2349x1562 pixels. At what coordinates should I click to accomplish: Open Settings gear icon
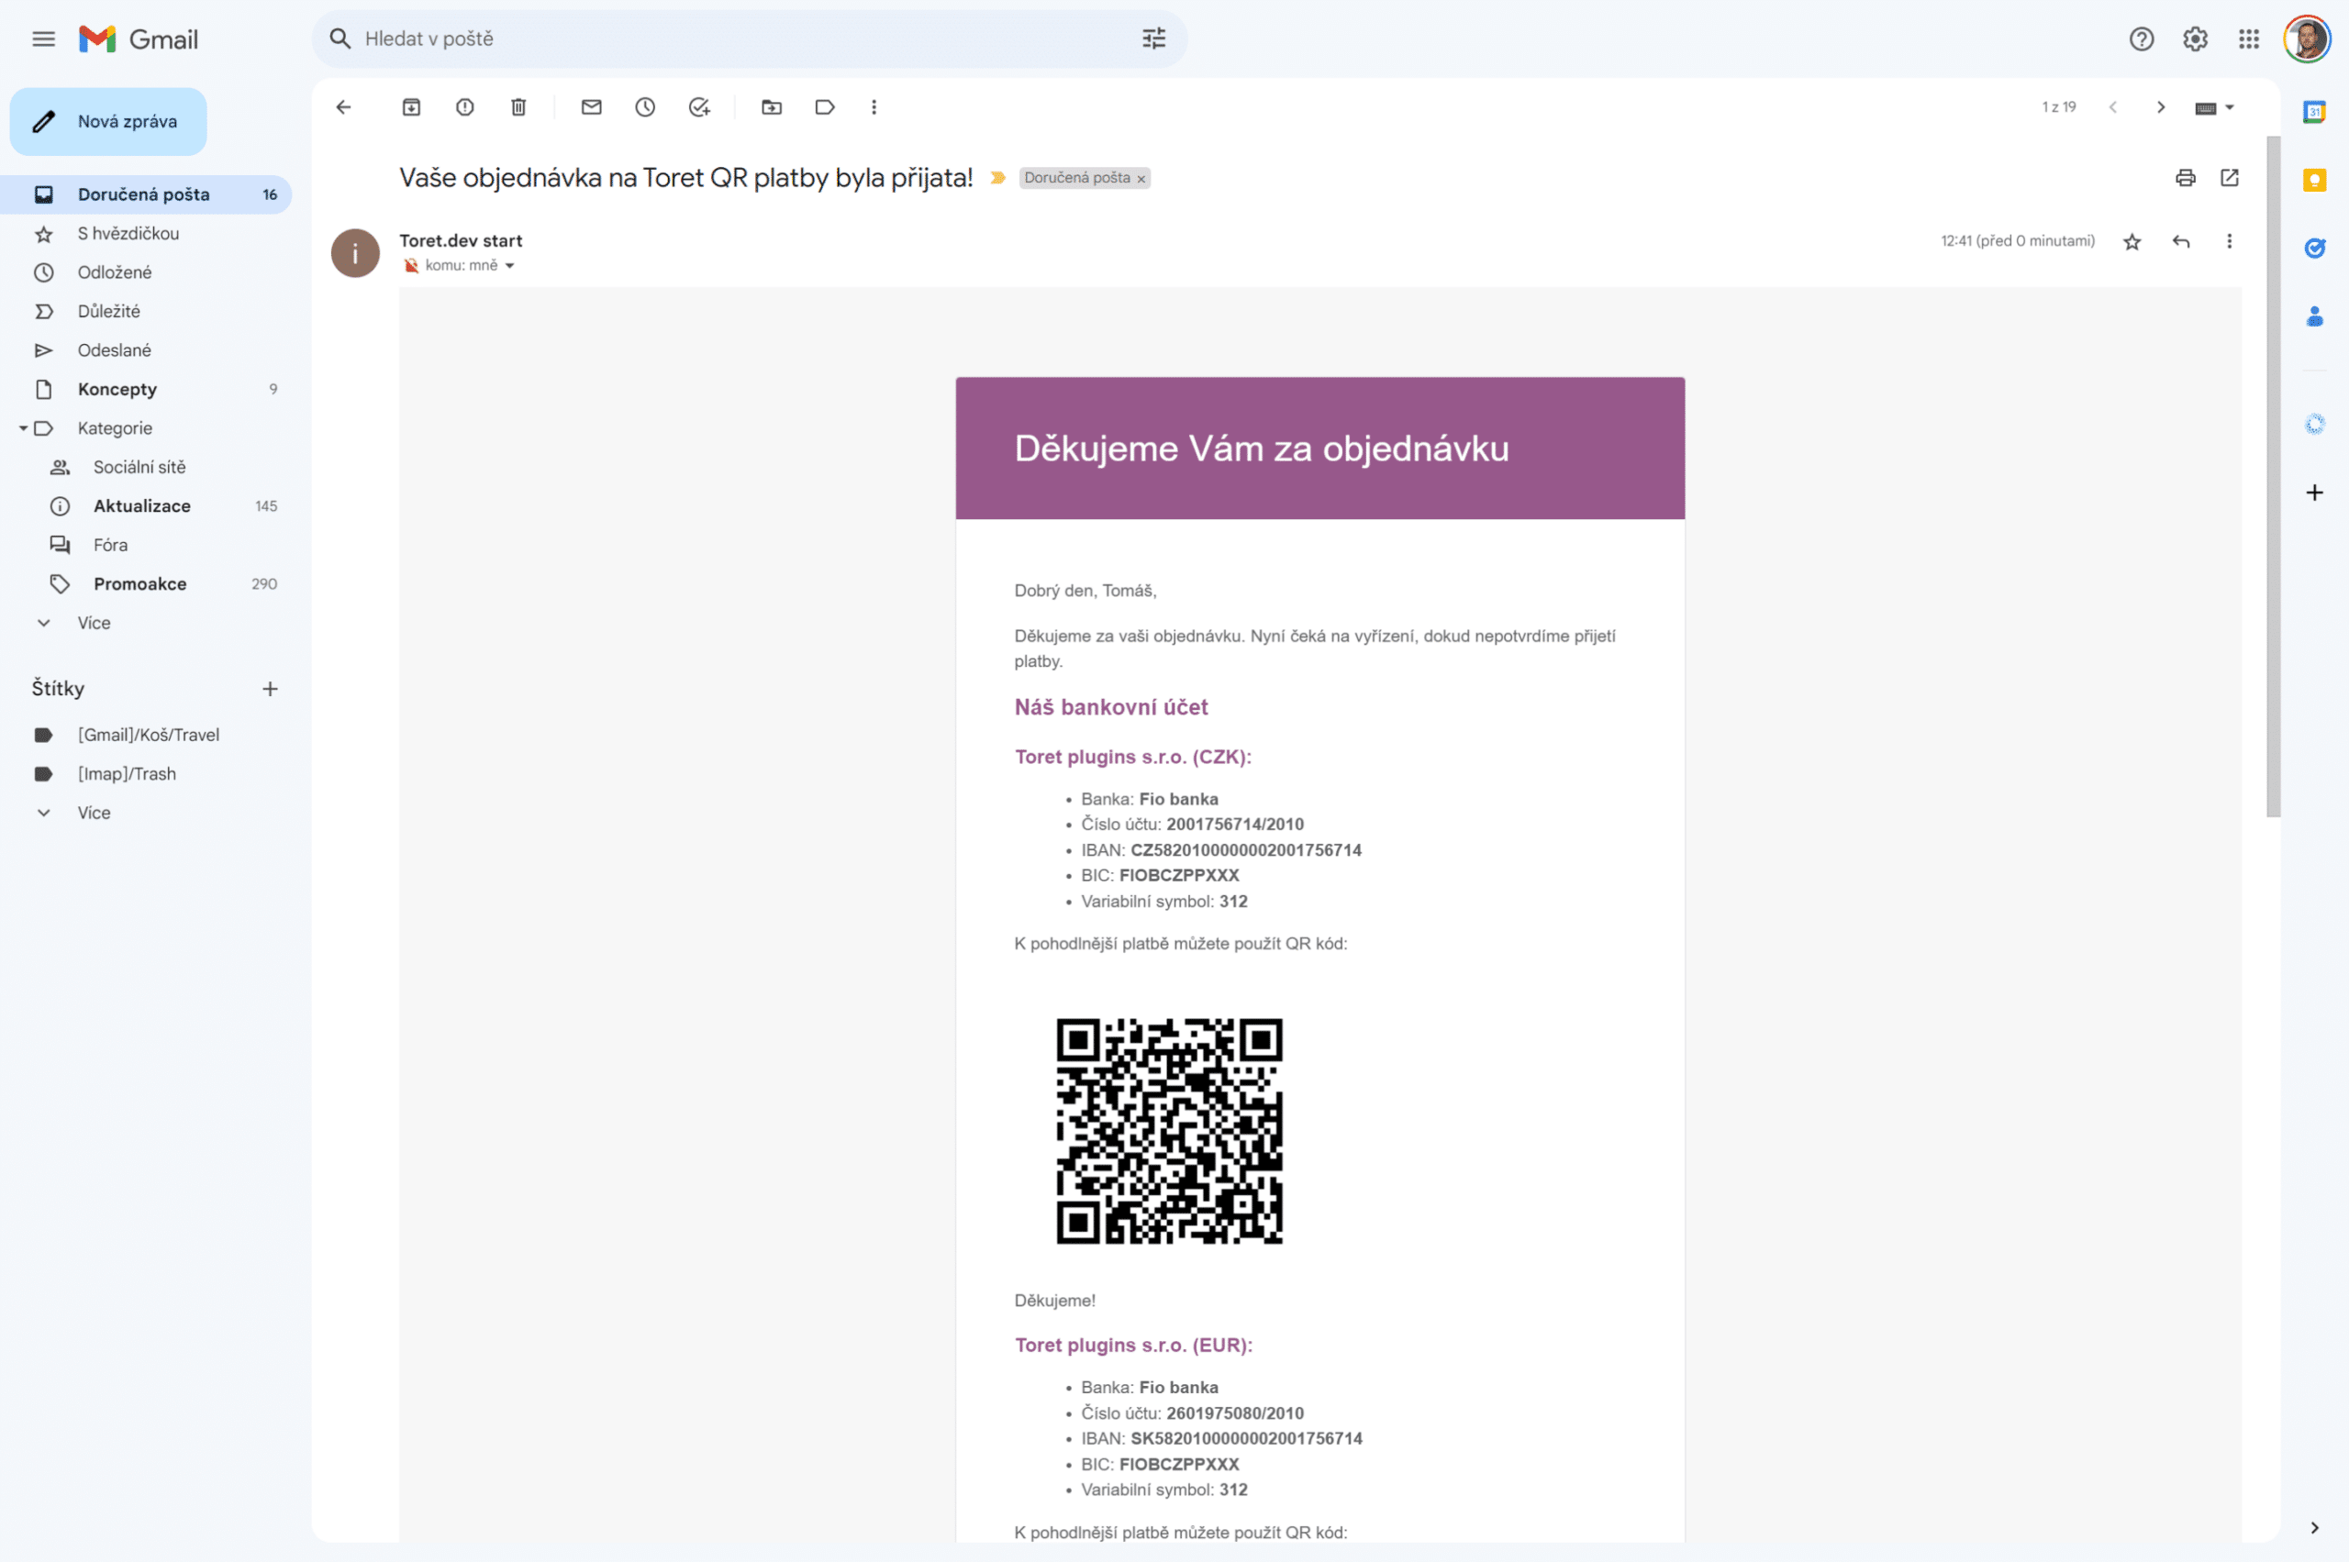(x=2196, y=39)
